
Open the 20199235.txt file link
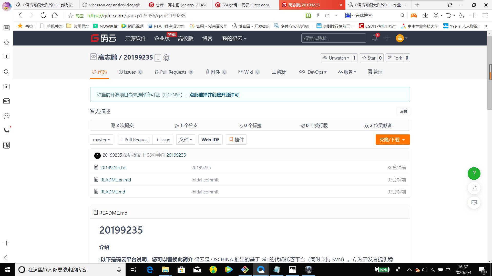(x=113, y=168)
